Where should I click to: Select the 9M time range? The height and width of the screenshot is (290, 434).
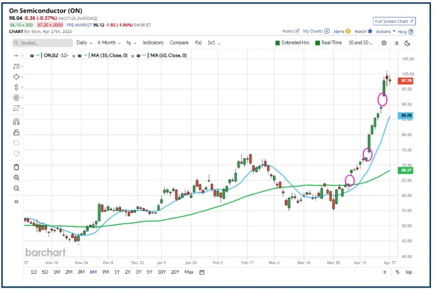coord(105,272)
